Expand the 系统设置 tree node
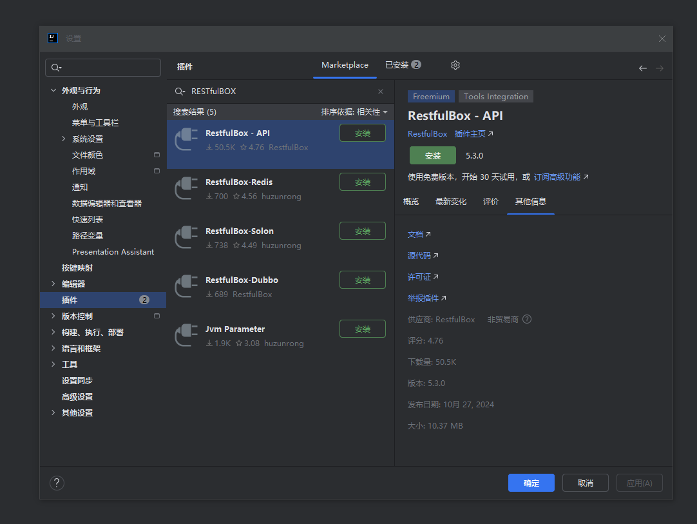 [64, 139]
